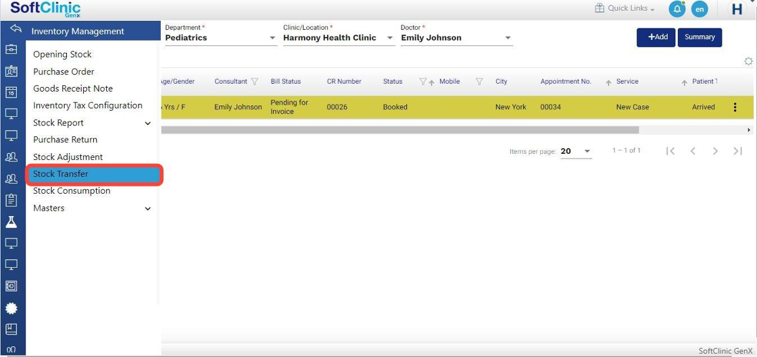The image size is (757, 357).
Task: Click the 'en' language icon
Action: 700,9
